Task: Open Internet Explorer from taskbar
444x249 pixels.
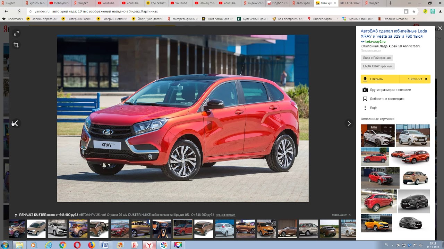Action: coord(49,245)
